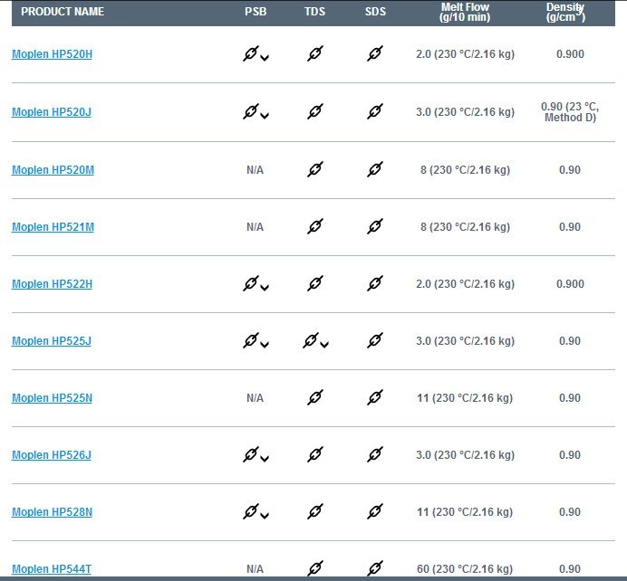Select N/A PSB cell for Moplen HP544T
Screen dimensions: 627x581
[256, 568]
